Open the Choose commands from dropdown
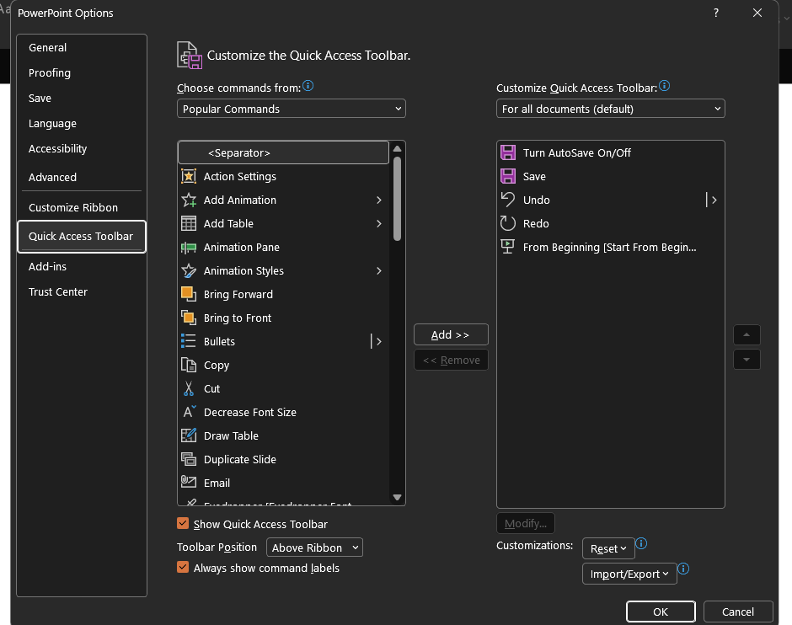Image resolution: width=792 pixels, height=625 pixels. (292, 109)
